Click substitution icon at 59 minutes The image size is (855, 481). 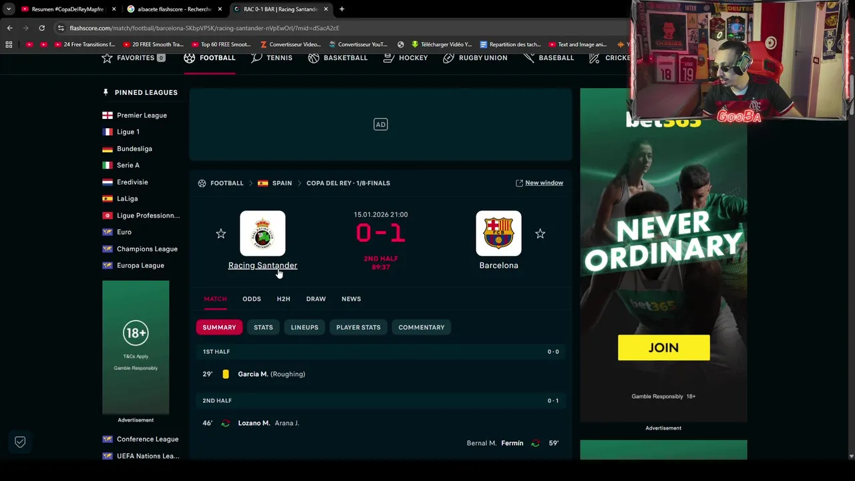[x=535, y=444]
